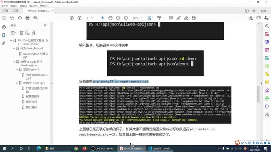Open page thumbnails panel icon
The image size is (271, 152).
tap(4, 27)
